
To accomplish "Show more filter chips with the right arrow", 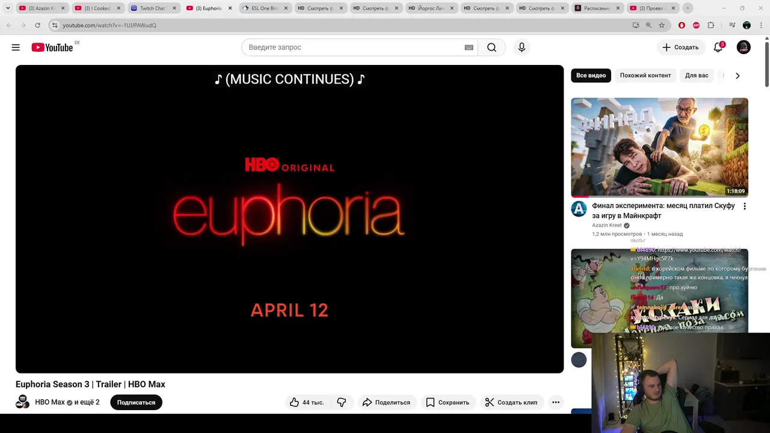I will tap(738, 75).
